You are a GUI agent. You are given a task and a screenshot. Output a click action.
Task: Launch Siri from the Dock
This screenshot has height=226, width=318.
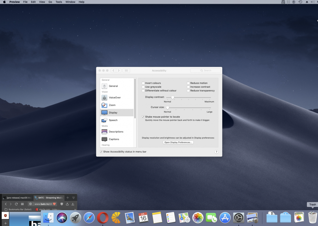click(x=62, y=218)
